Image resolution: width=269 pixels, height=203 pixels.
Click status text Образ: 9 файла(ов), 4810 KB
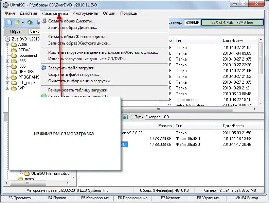pos(164,190)
